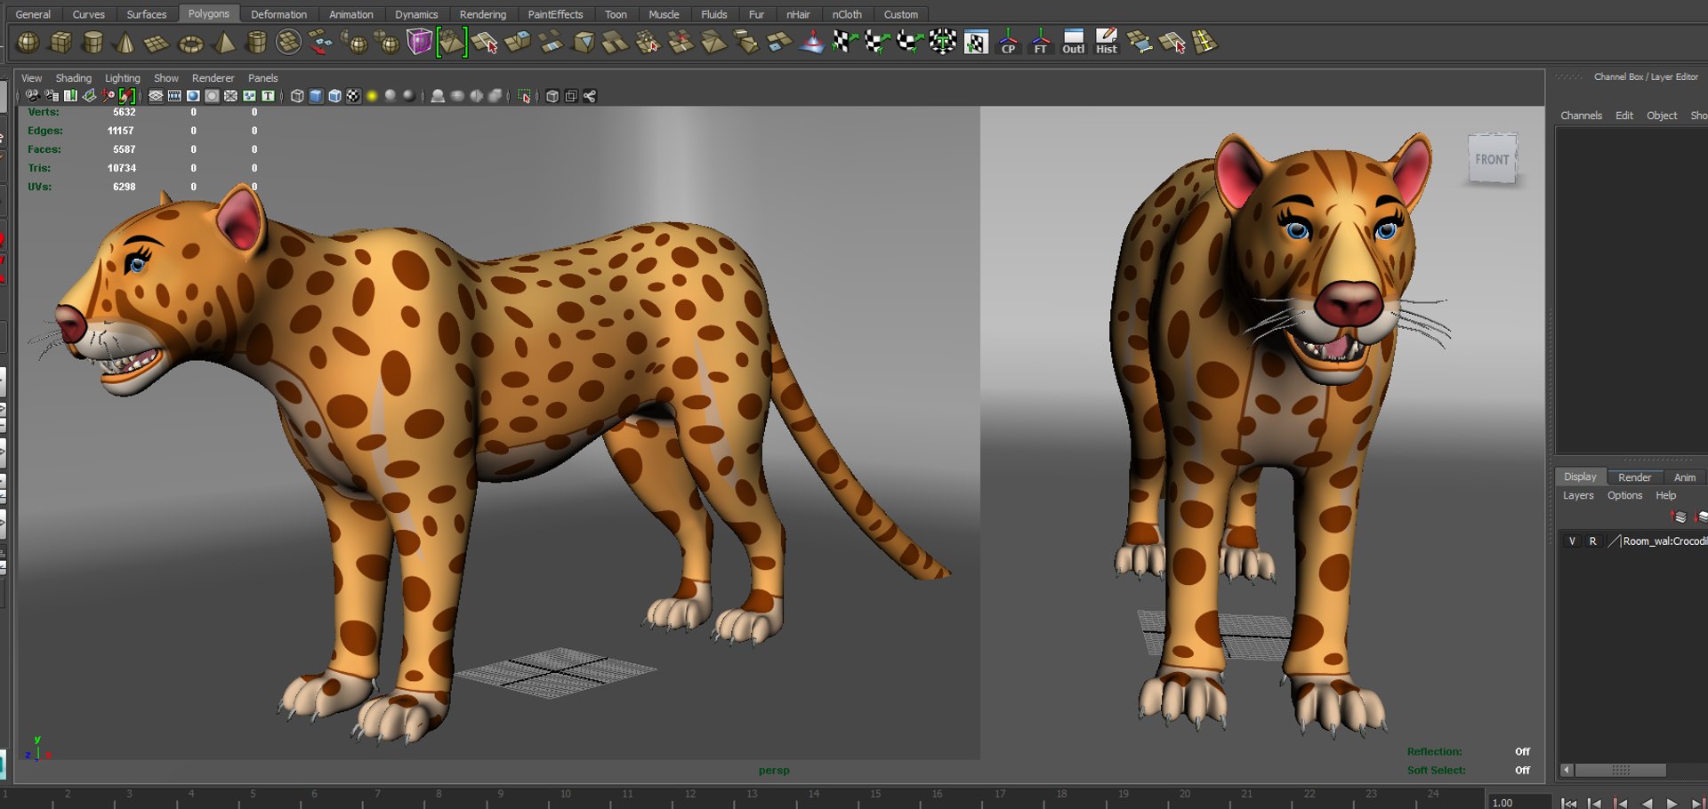This screenshot has width=1708, height=809.
Task: Click the FT freeze transformations shelf icon
Action: click(1040, 42)
